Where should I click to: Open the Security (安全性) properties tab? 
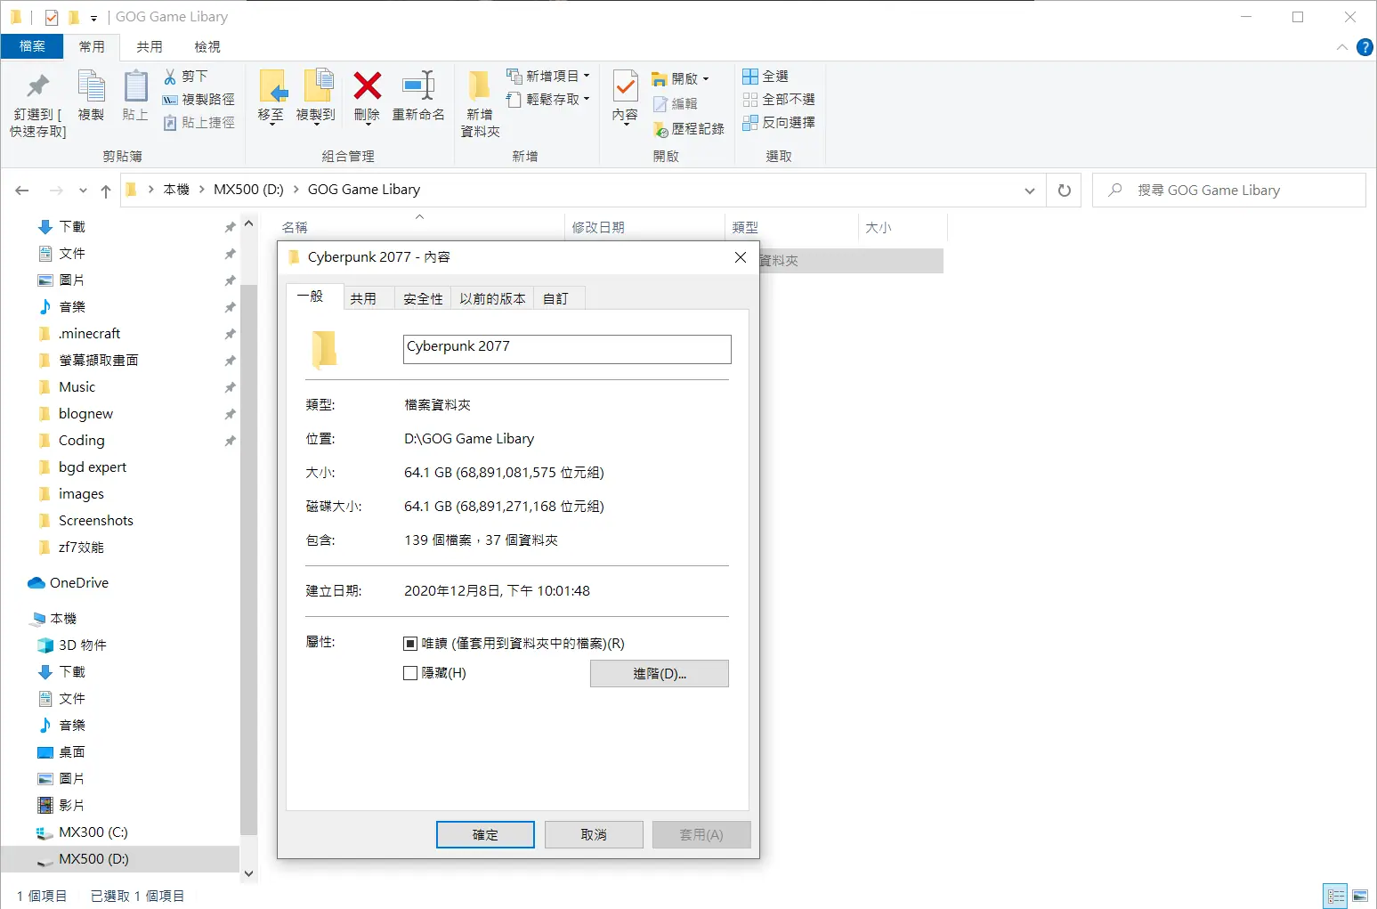coord(423,299)
